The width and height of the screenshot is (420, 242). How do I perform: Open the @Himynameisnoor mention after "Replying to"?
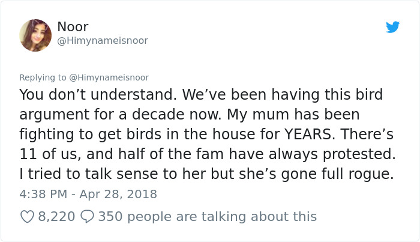109,77
